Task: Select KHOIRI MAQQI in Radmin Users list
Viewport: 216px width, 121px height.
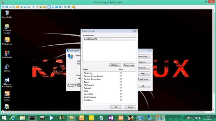Action: pos(109,39)
